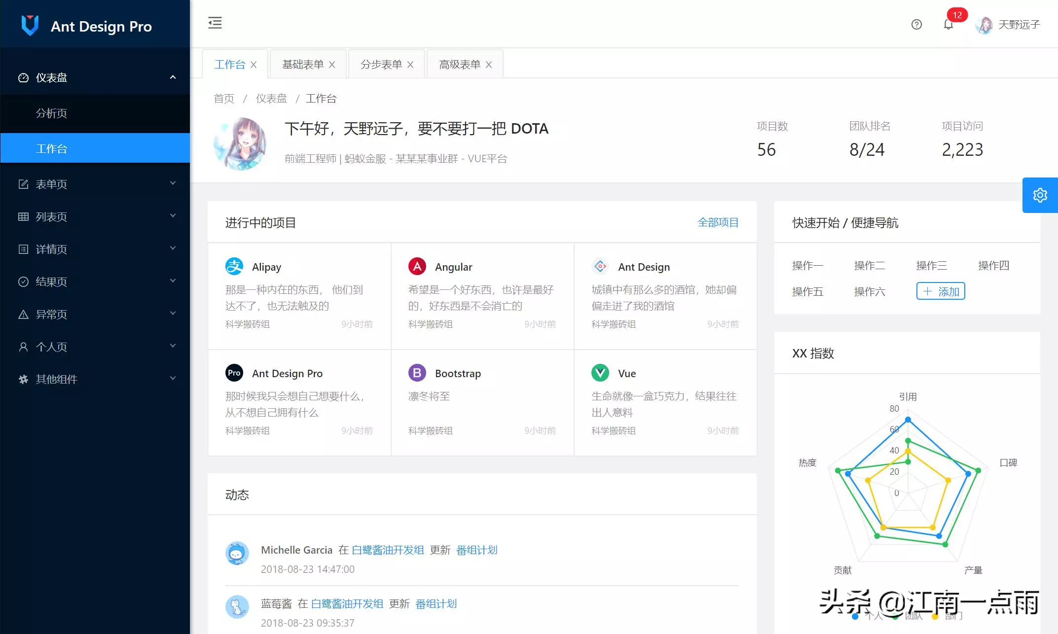Open the floating settings gear on the right edge

coord(1040,195)
